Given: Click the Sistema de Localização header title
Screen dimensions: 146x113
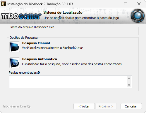Looking at the screenshot, I should pyautogui.click(x=63, y=13).
